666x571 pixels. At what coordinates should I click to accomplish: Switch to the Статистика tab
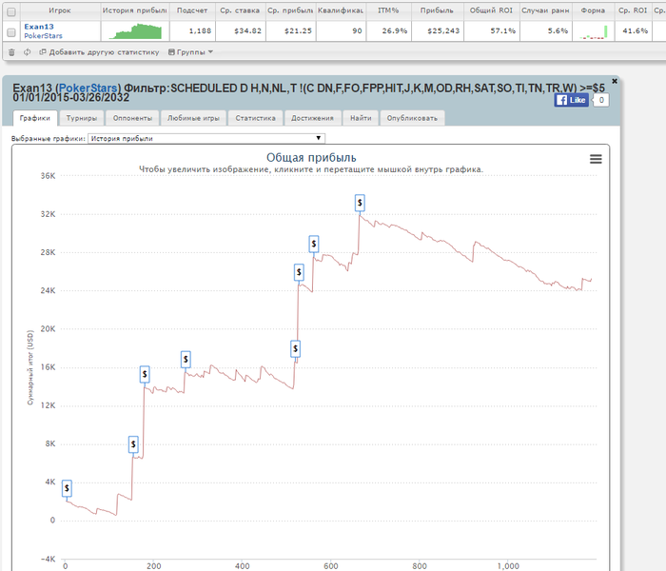tap(255, 118)
